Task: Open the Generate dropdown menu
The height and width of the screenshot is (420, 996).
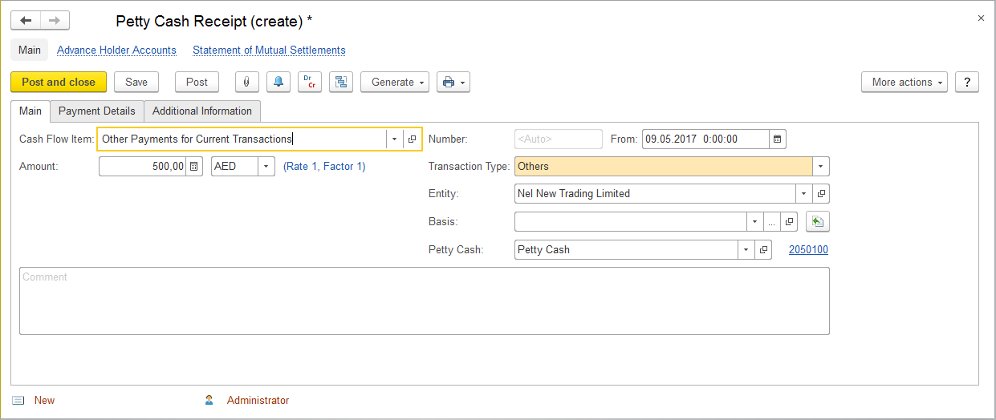Action: [x=394, y=83]
